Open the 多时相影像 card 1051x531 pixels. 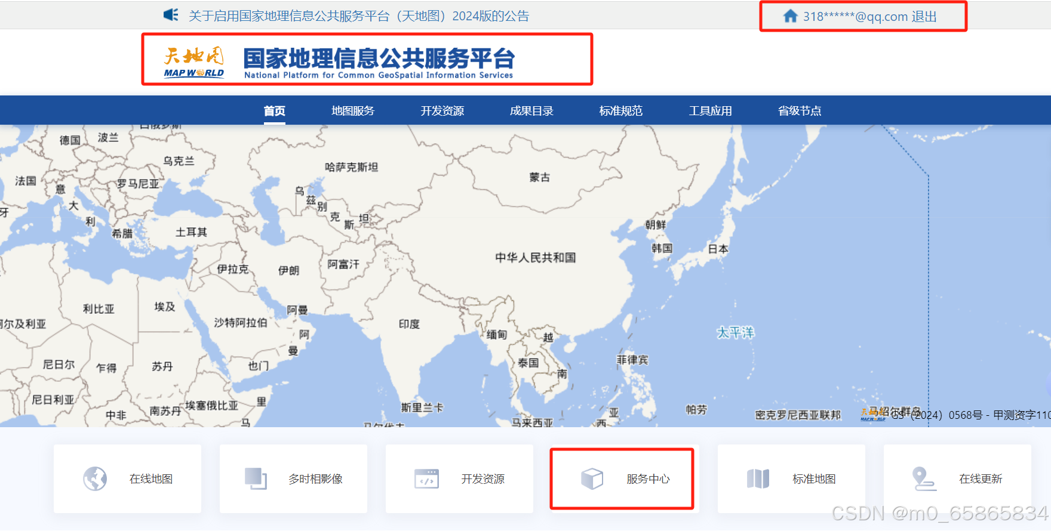[x=293, y=478]
